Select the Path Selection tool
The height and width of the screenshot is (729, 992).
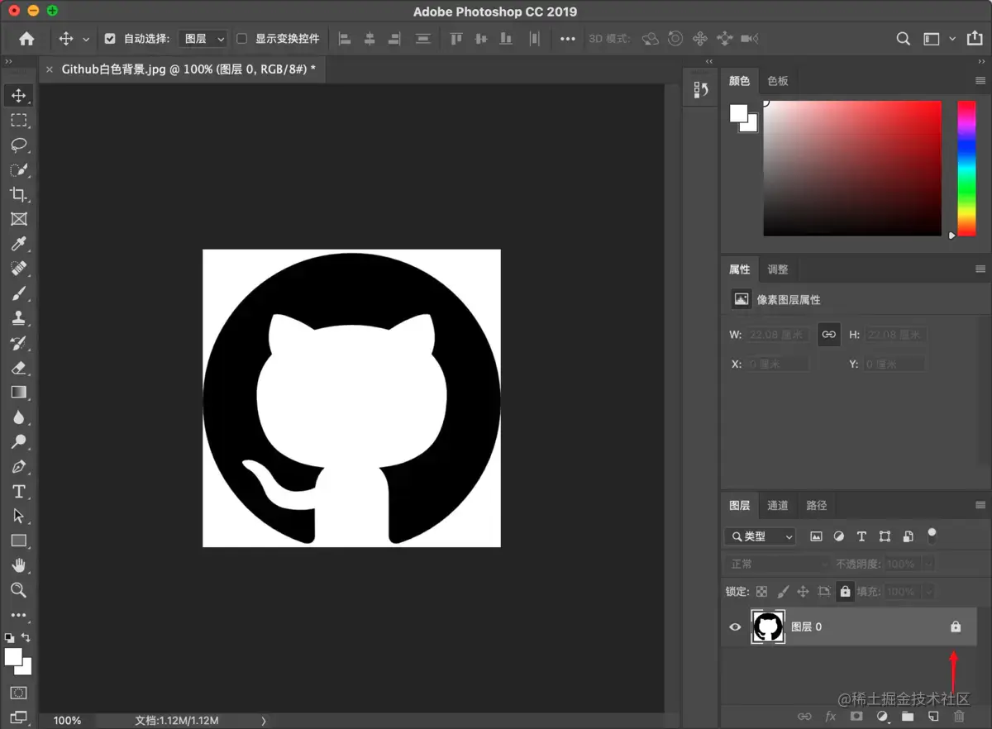pyautogui.click(x=19, y=516)
